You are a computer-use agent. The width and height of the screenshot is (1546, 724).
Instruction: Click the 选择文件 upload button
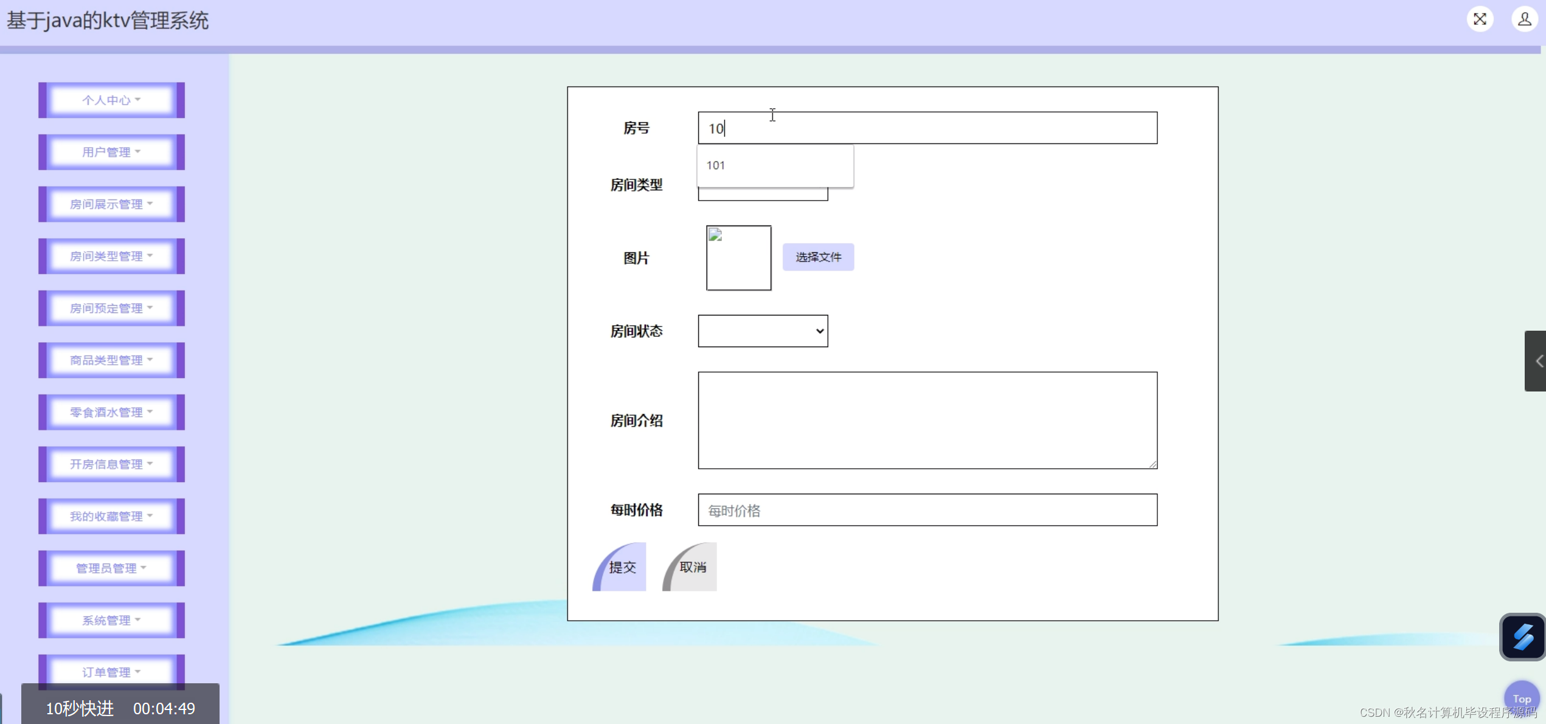pos(818,257)
